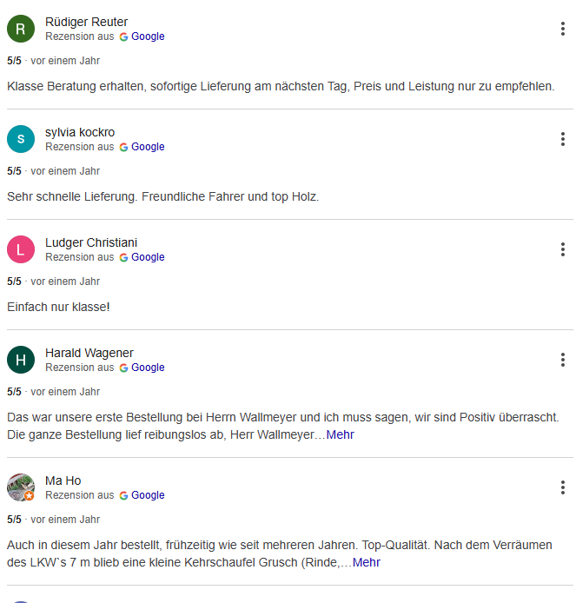The height and width of the screenshot is (603, 576).
Task: Open Ma Ho's profile photo thumbnail
Action: [21, 487]
